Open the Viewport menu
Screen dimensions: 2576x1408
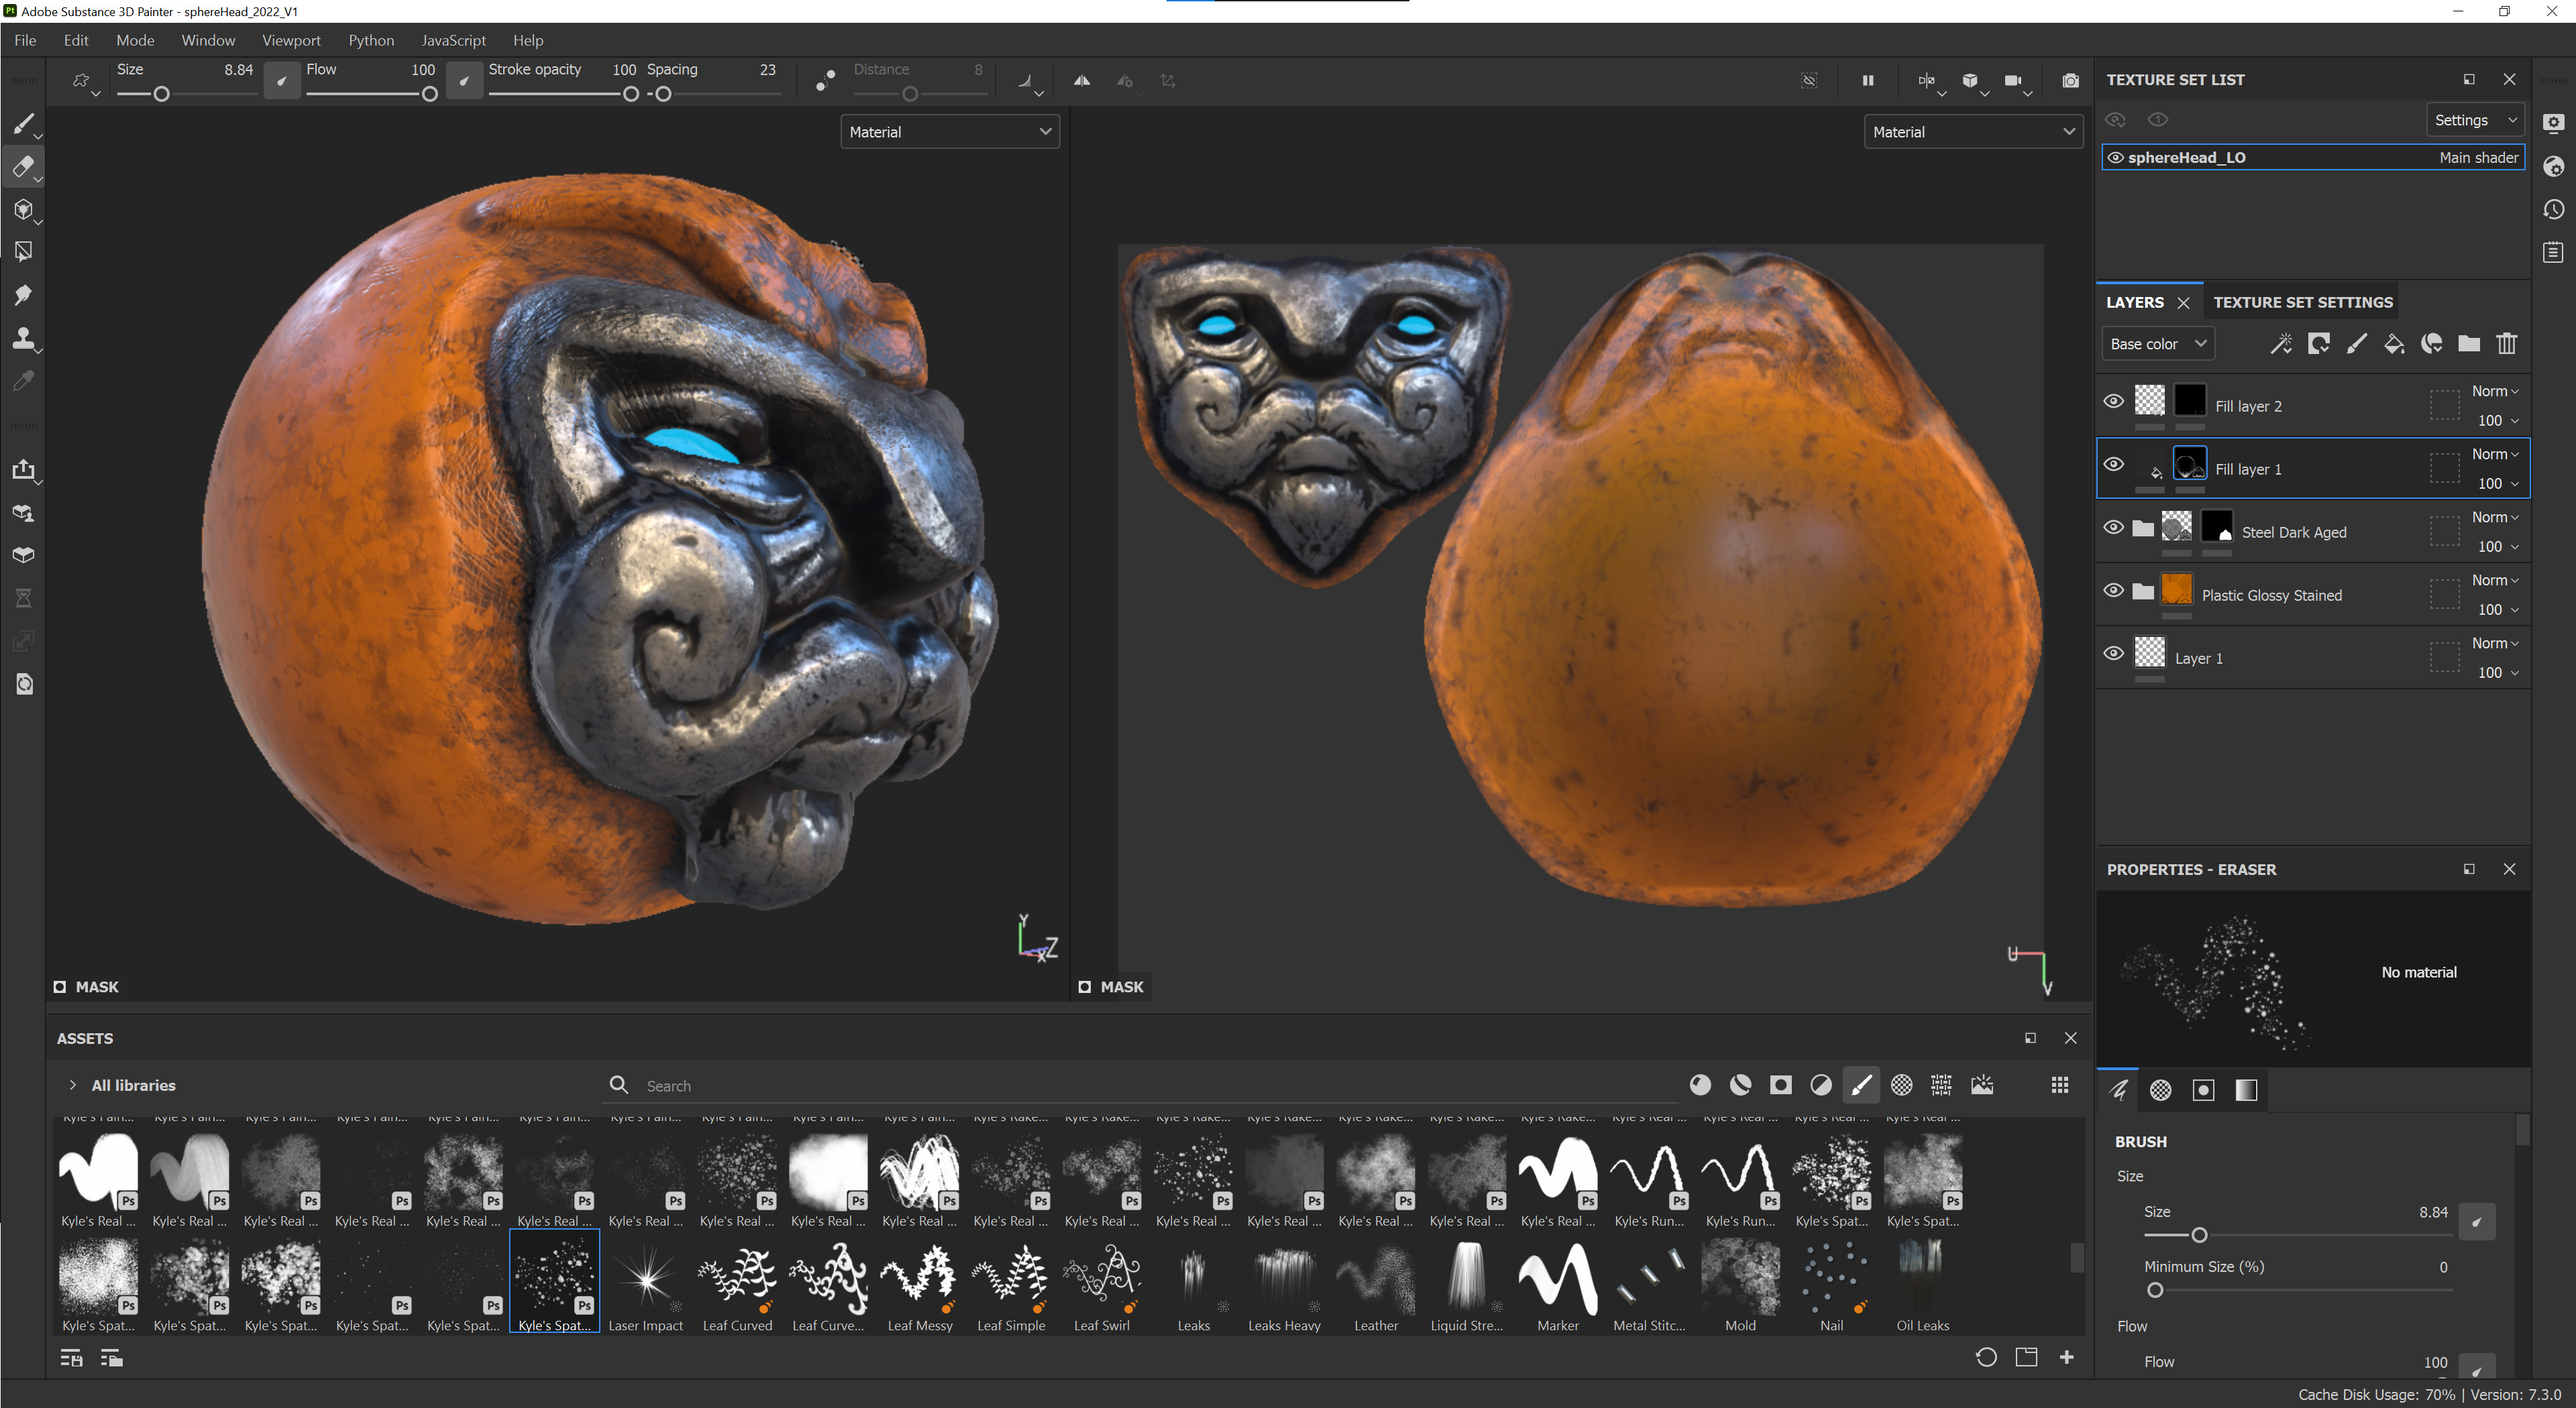[x=291, y=40]
